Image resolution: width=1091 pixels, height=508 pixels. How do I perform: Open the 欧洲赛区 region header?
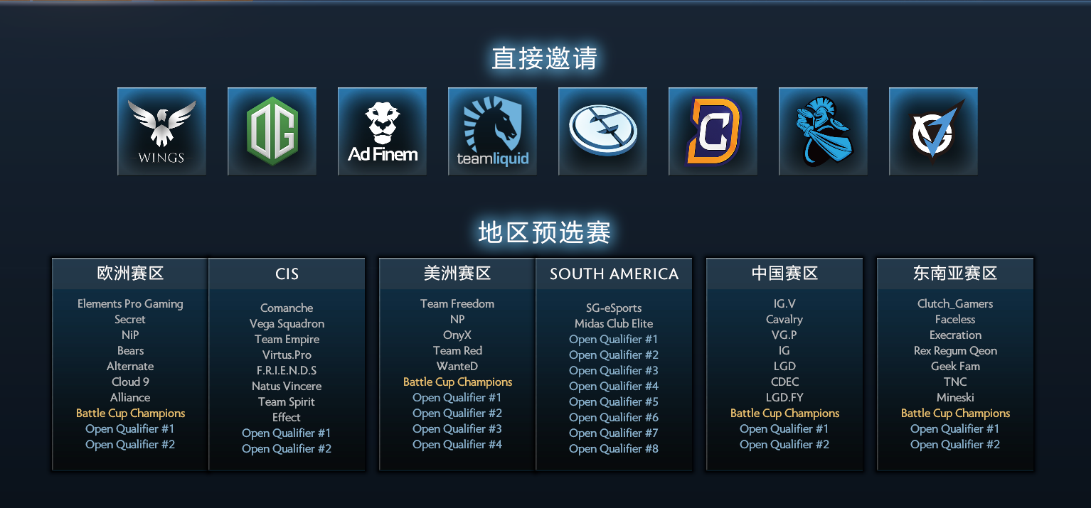[130, 274]
